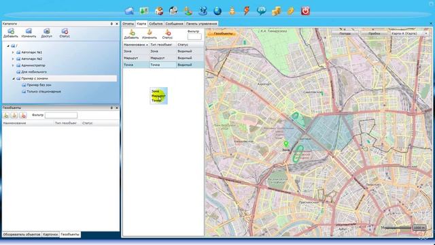Pin the Каталоги panel
Viewport: 435px width, 245px height.
point(111,24)
